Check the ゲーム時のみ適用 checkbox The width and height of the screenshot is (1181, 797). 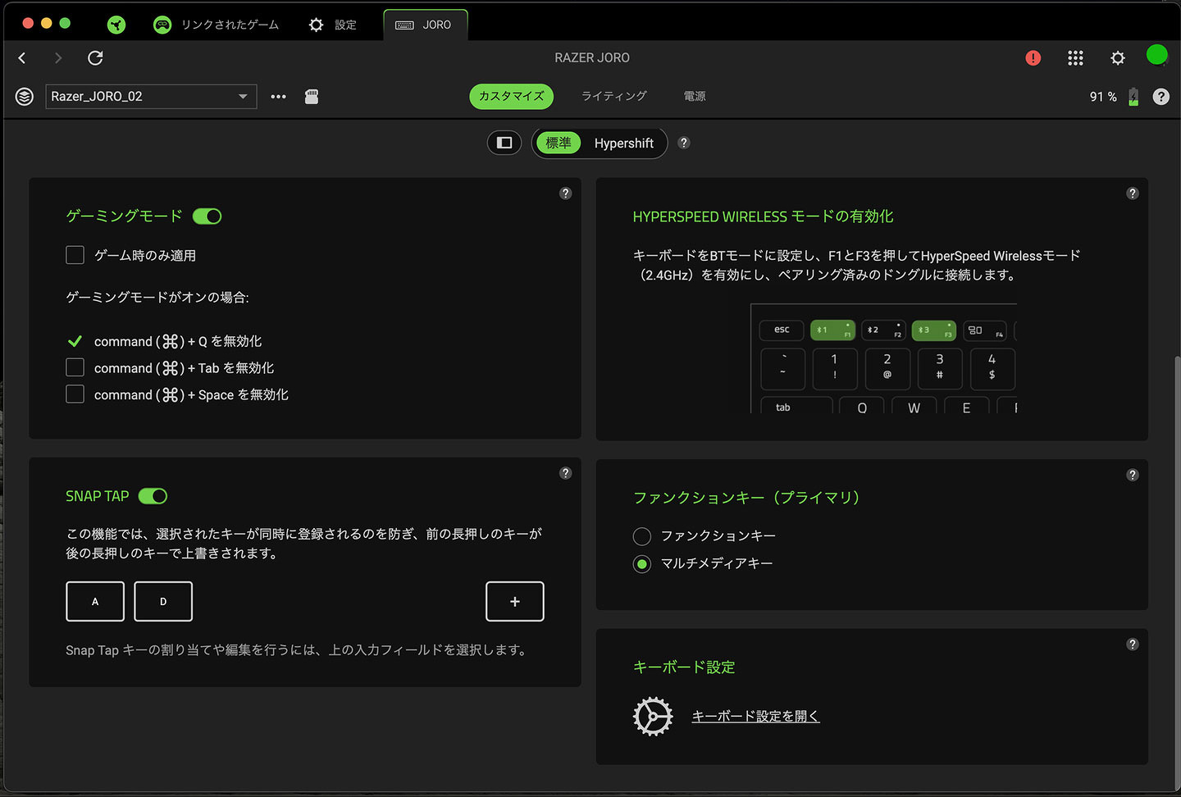(x=75, y=255)
